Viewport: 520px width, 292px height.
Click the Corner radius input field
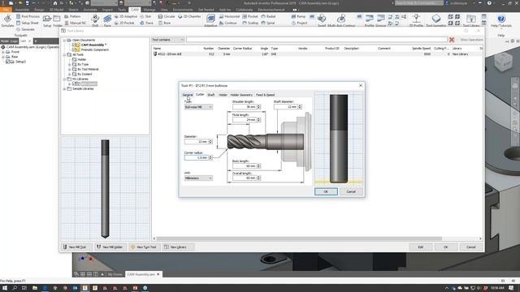pyautogui.click(x=196, y=157)
